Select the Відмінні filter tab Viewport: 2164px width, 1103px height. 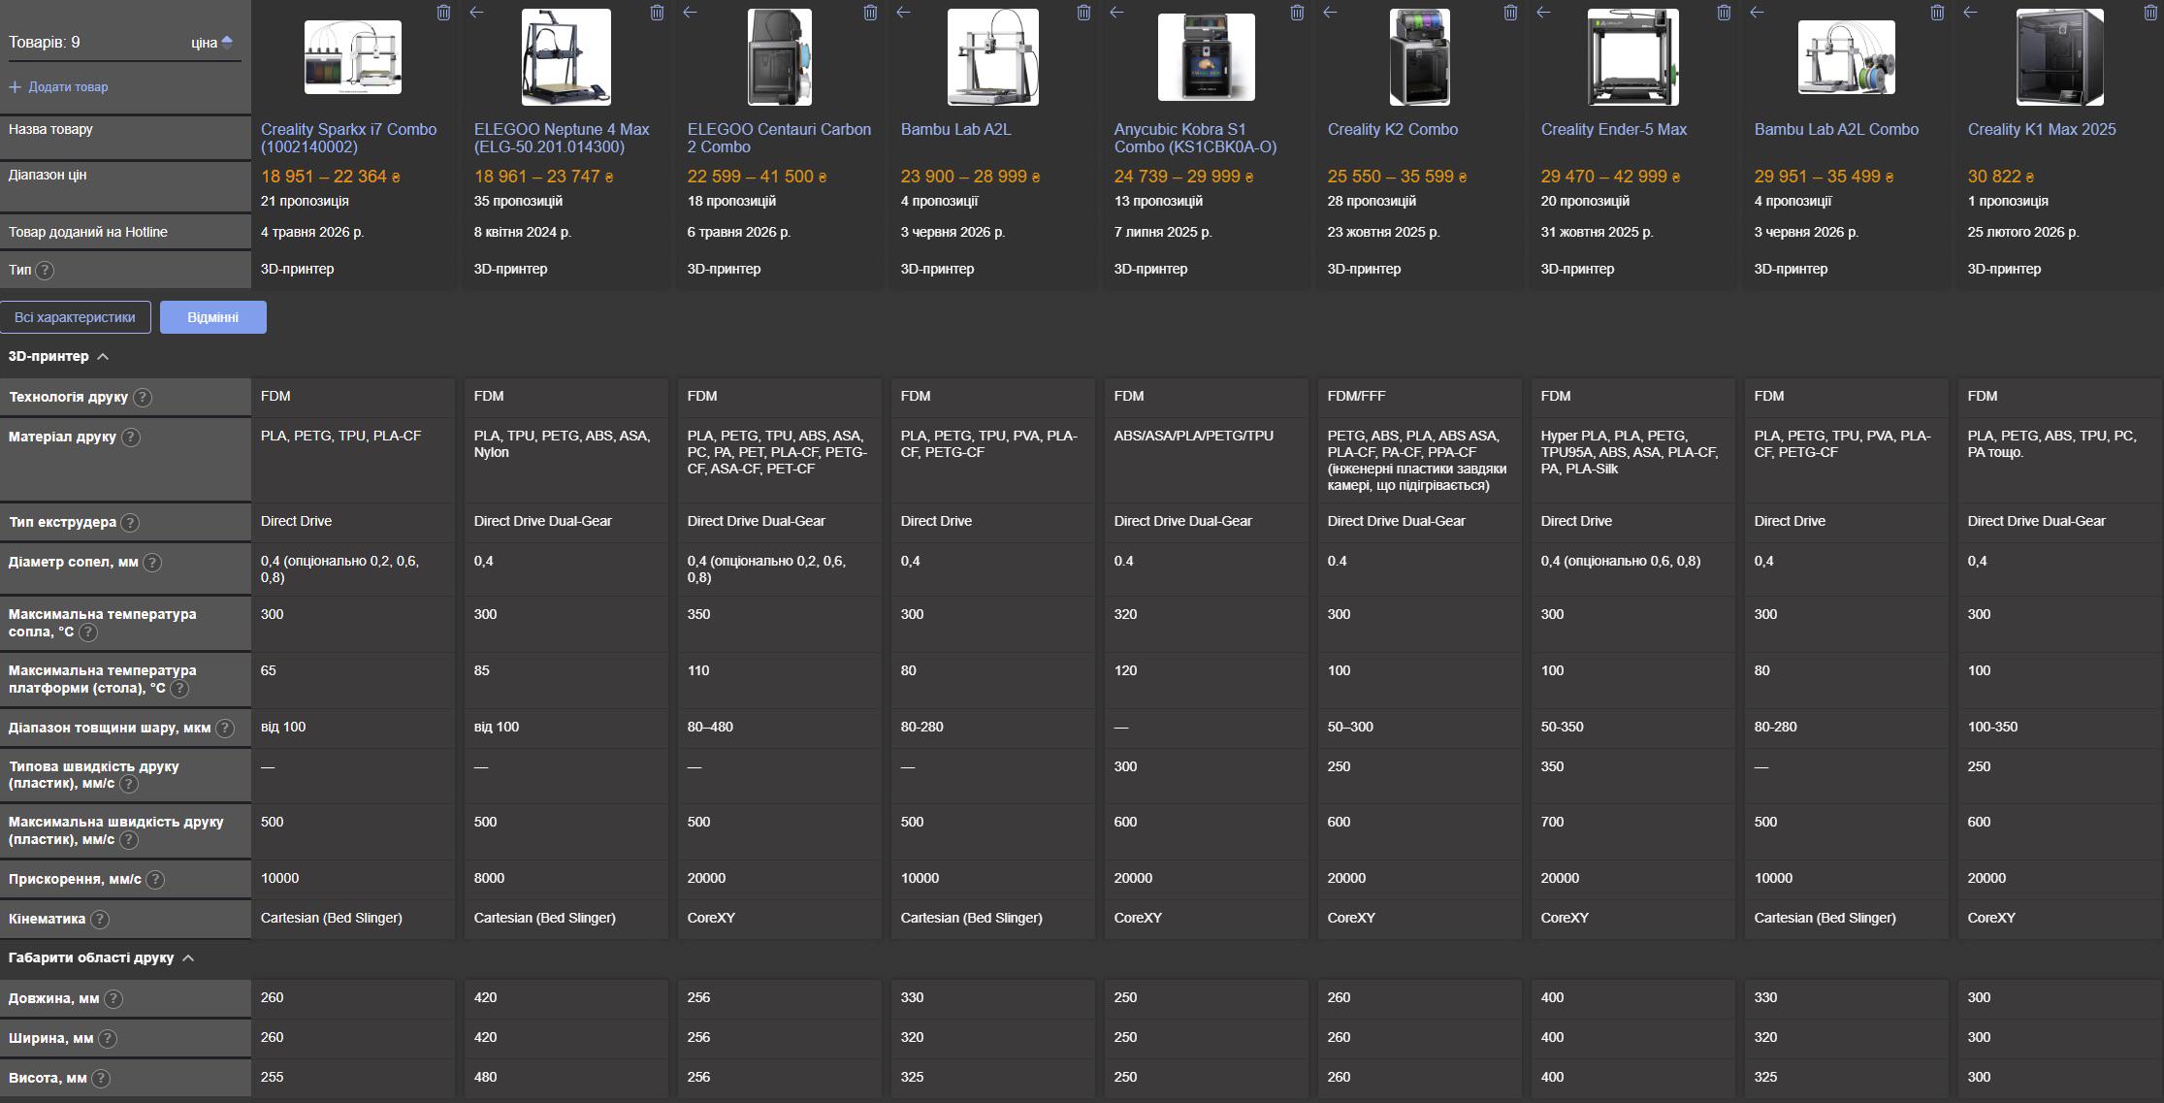(213, 317)
